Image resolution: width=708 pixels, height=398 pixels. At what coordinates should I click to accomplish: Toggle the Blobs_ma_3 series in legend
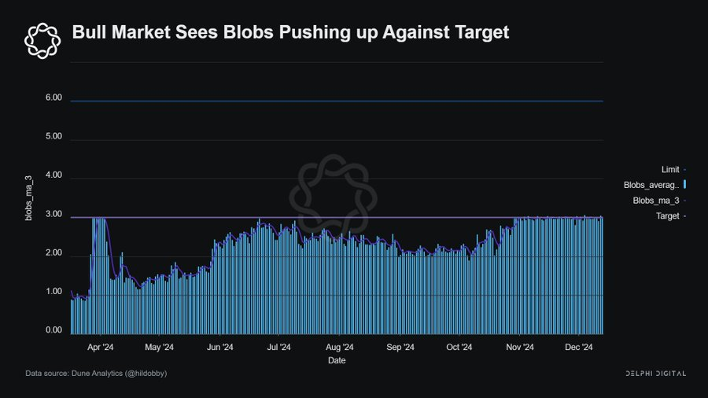[x=656, y=201]
